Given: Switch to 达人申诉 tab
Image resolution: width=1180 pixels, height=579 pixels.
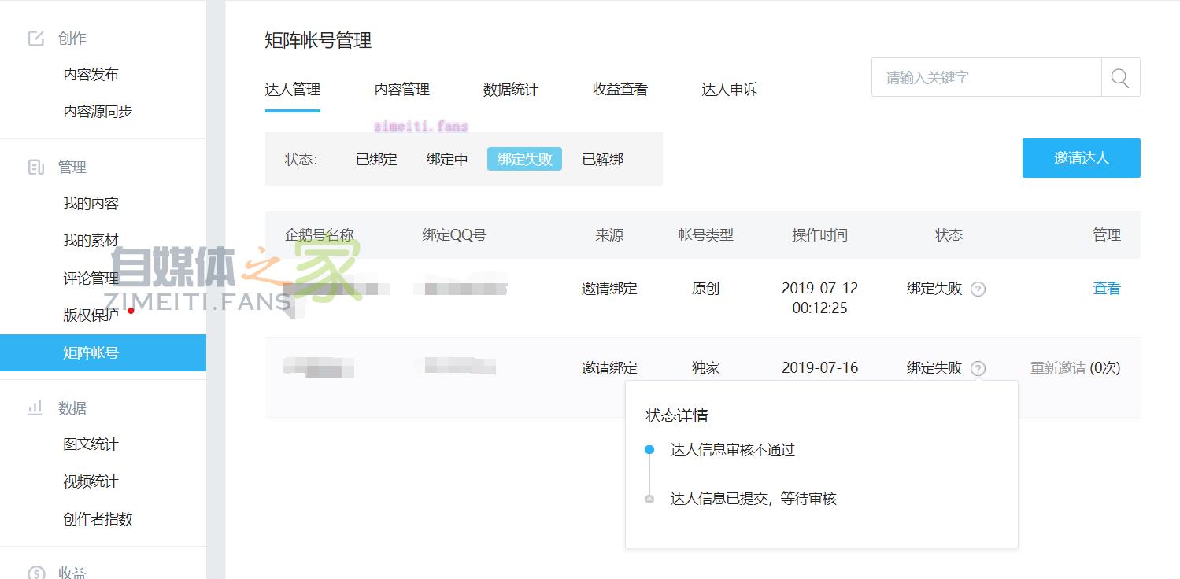Looking at the screenshot, I should (730, 90).
